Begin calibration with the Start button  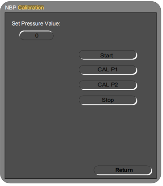point(108,55)
